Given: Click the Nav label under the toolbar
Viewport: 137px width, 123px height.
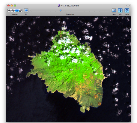Looking at the screenshot, I should [x=114, y=14].
